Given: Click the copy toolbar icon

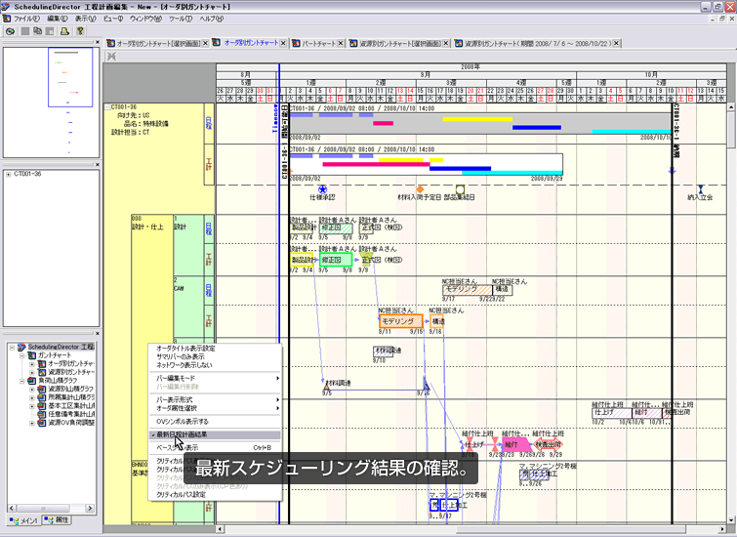Looking at the screenshot, I should point(38,31).
